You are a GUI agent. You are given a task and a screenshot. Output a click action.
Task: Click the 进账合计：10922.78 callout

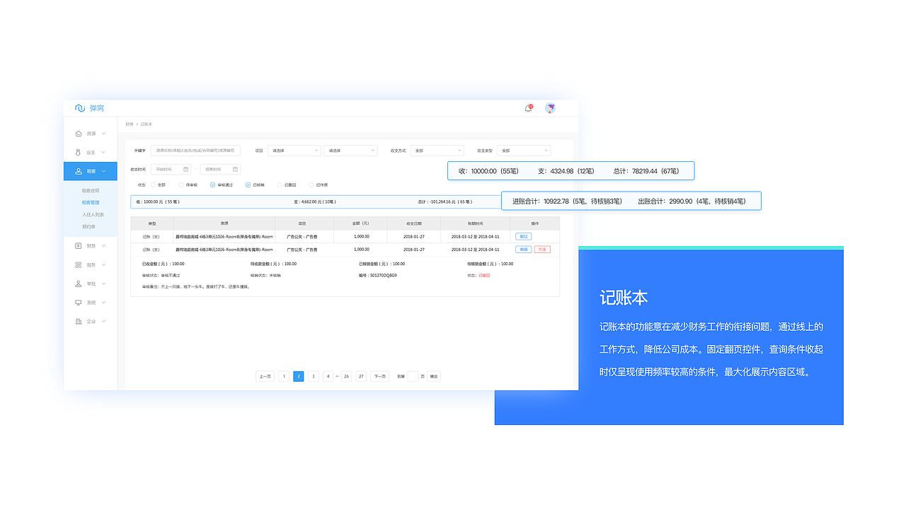pos(631,201)
